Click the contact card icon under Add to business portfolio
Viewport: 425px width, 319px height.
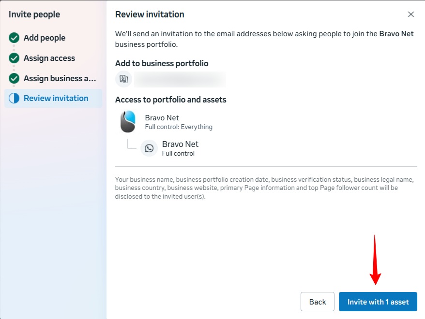pos(123,79)
